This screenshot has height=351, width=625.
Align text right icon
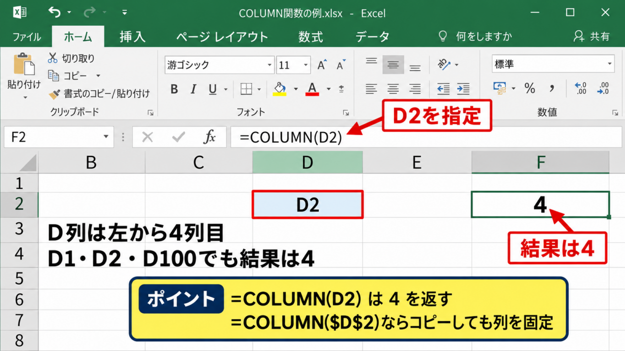tap(415, 89)
